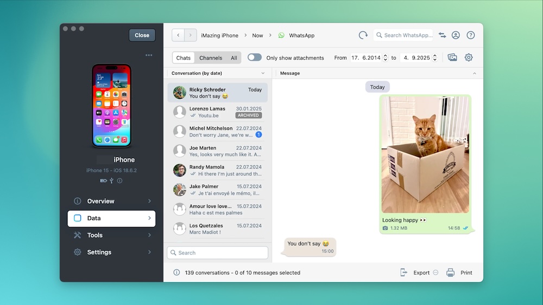This screenshot has height=305, width=543.
Task: Open the user account icon
Action: 456,35
